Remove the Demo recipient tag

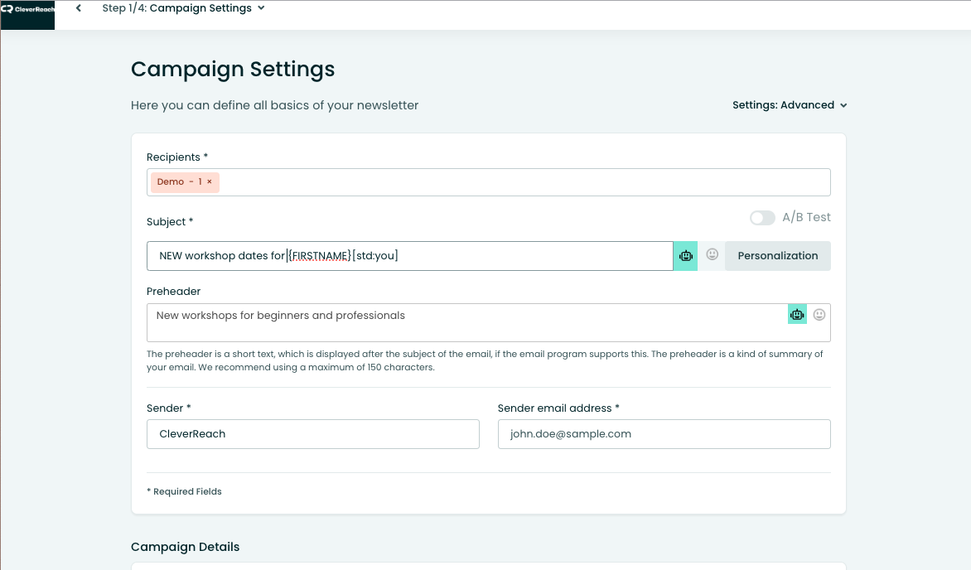click(x=210, y=182)
